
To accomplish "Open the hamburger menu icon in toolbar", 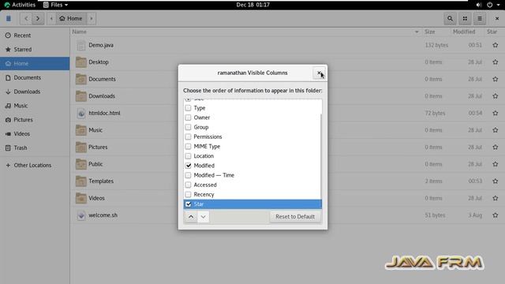I will 480,19.
